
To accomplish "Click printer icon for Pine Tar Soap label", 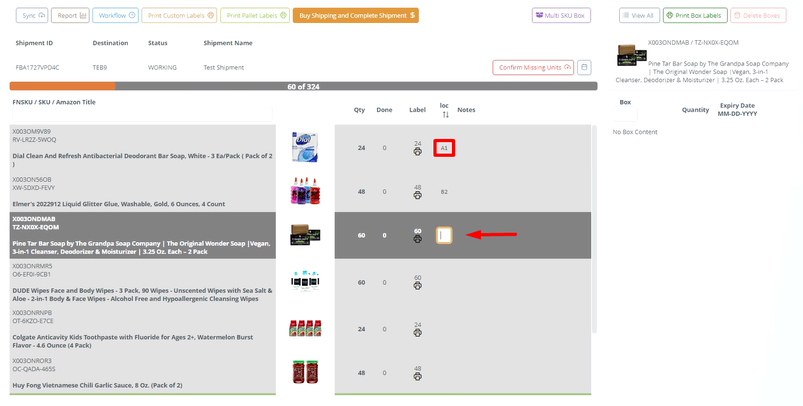I will [417, 239].
